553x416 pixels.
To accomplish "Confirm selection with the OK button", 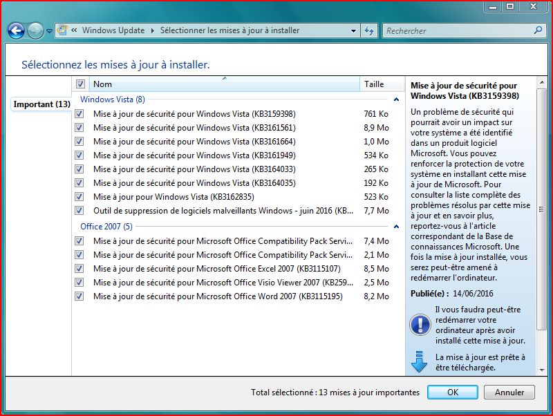I will (453, 393).
